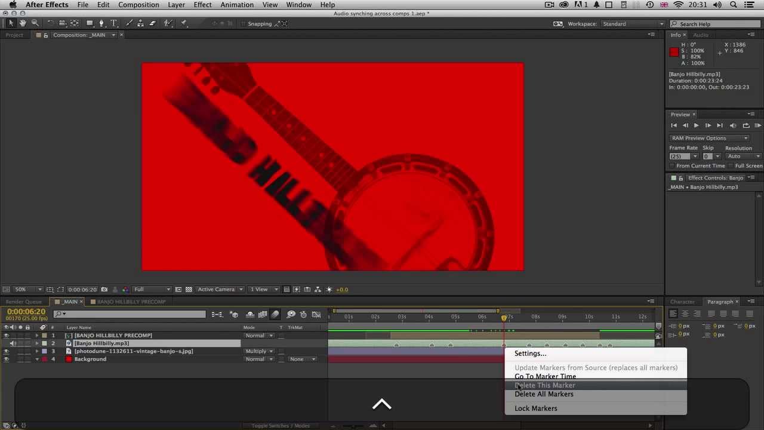
Task: Toggle the composition lock icon beside Composition tab
Action: tap(45, 35)
